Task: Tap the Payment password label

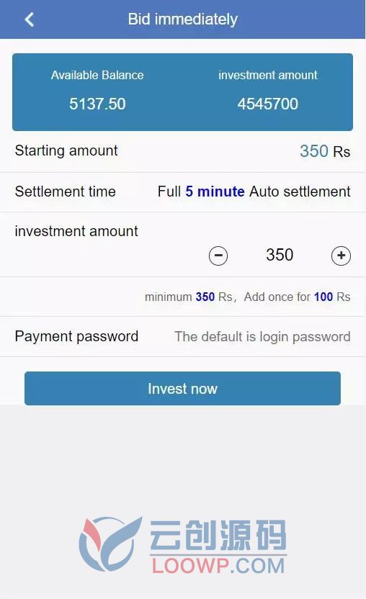Action: coord(76,336)
